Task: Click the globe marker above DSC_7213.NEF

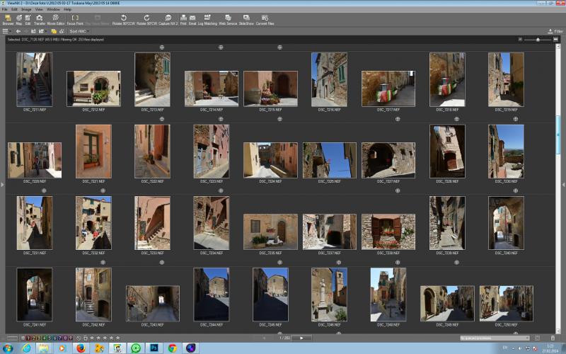Action: pos(162,47)
